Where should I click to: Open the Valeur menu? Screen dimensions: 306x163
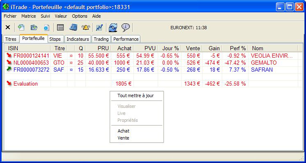tap(61, 16)
